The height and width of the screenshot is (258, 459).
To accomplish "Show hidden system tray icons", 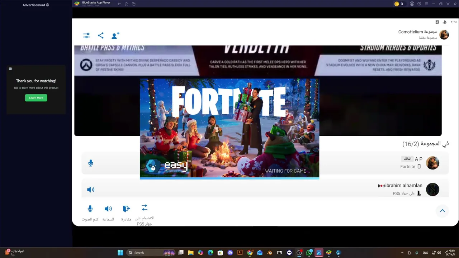I will coord(402,253).
